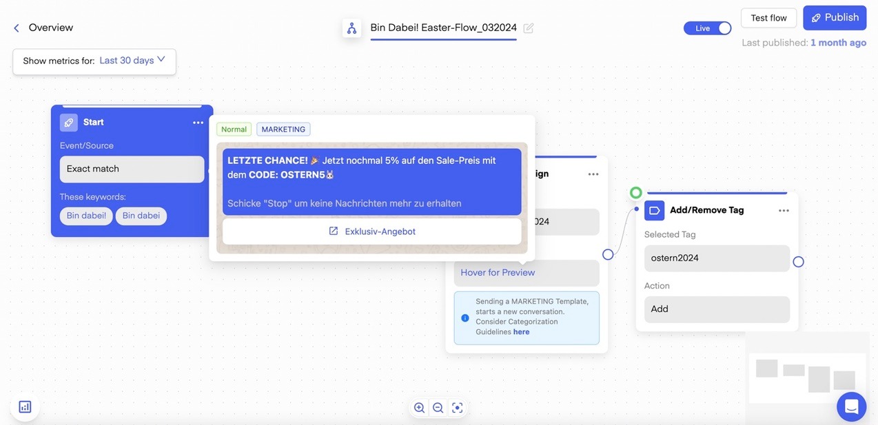Open the Last 30 days dropdown
This screenshot has height=425, width=878.
point(132,61)
